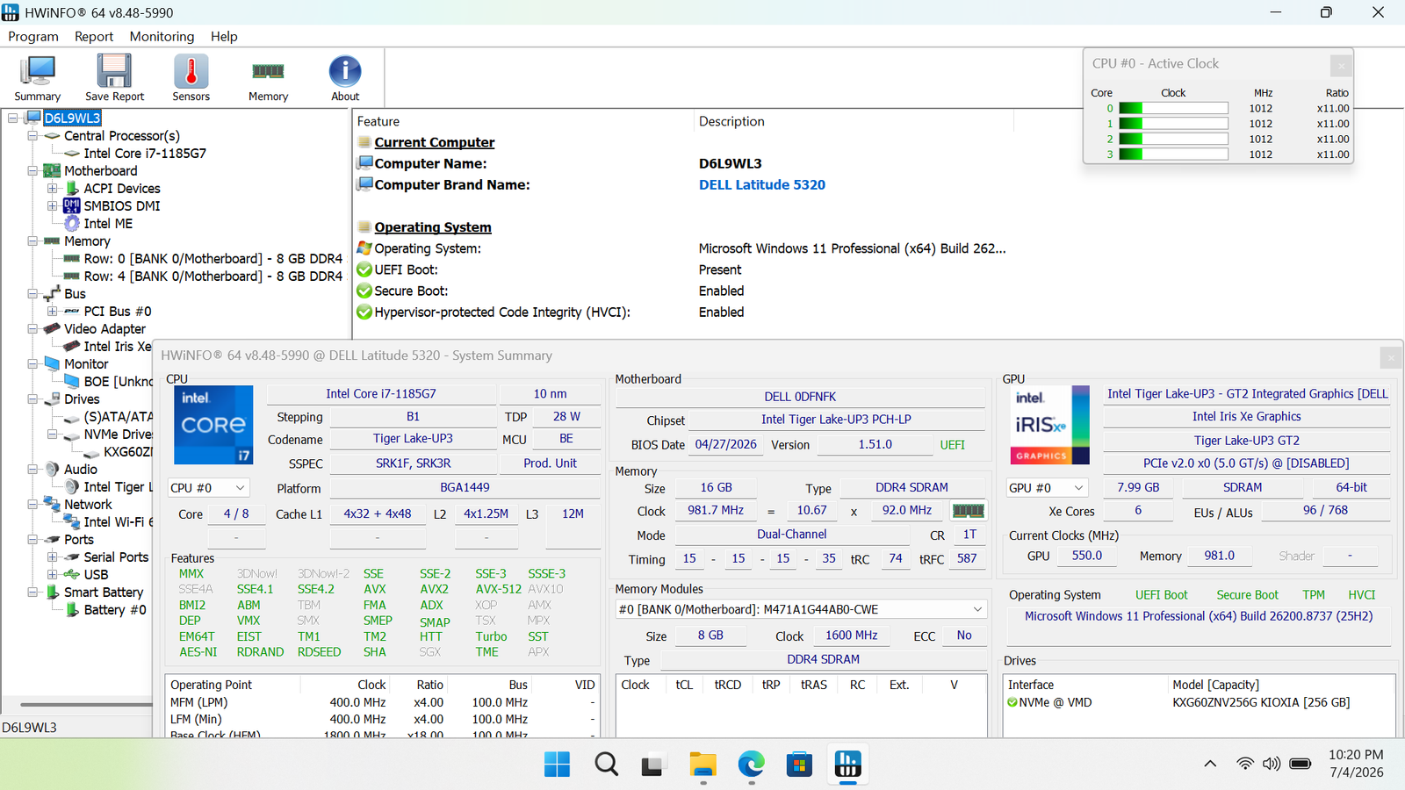Click the Memory toolbar icon

pyautogui.click(x=268, y=78)
